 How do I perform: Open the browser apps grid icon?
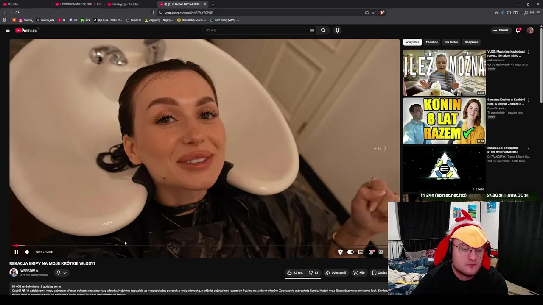click(4, 20)
